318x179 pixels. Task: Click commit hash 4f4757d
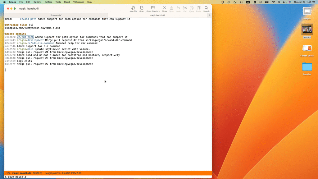pos(10,49)
